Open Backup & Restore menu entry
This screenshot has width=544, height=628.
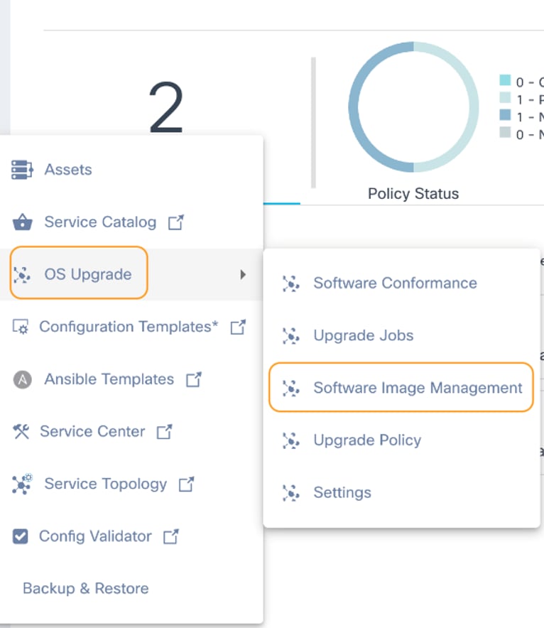point(85,588)
